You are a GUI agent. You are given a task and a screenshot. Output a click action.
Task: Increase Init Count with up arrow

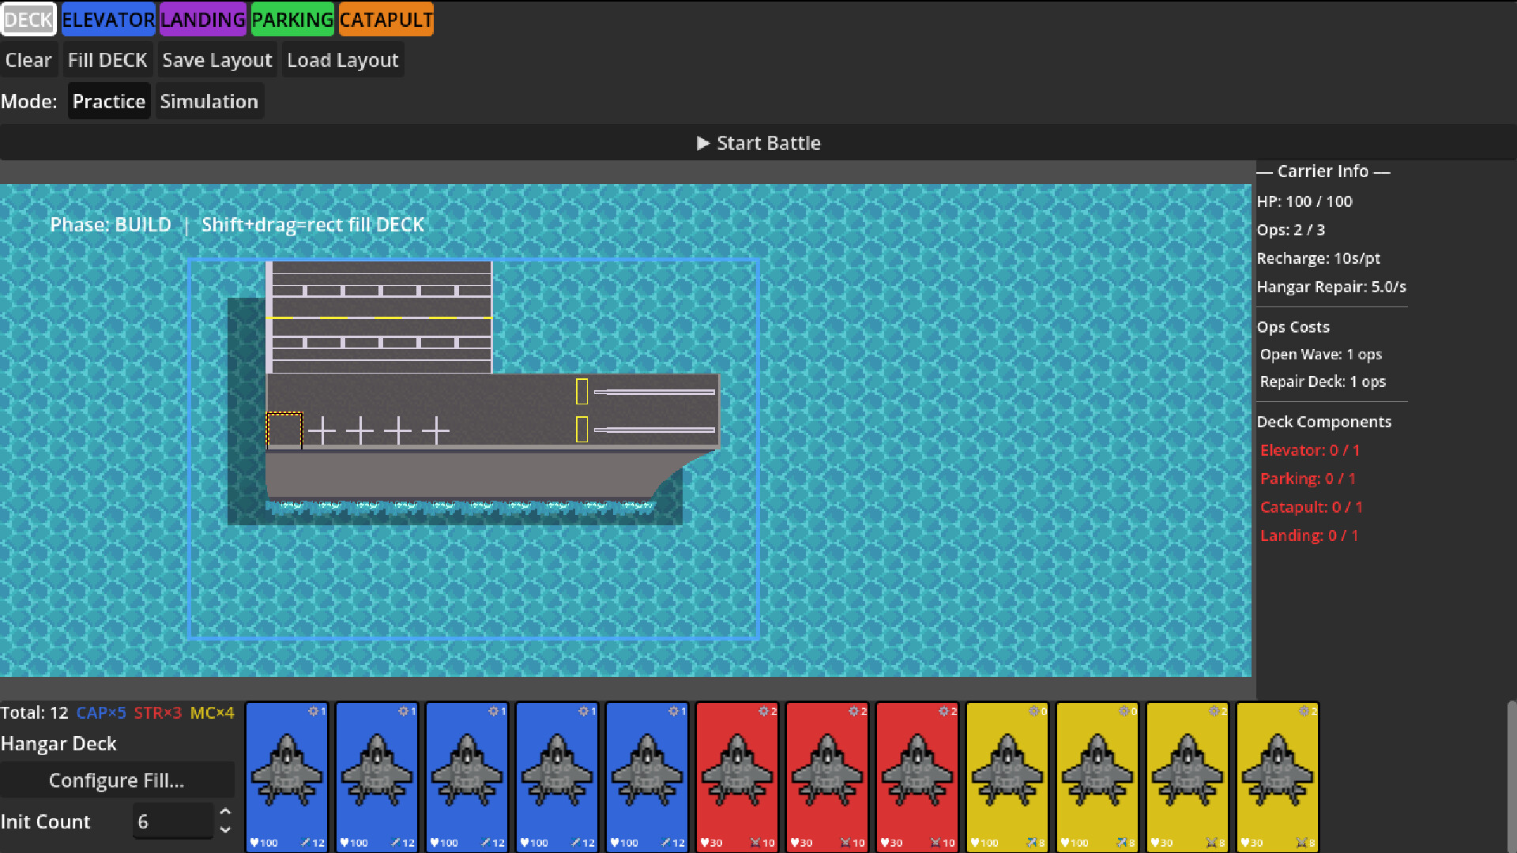pos(225,812)
